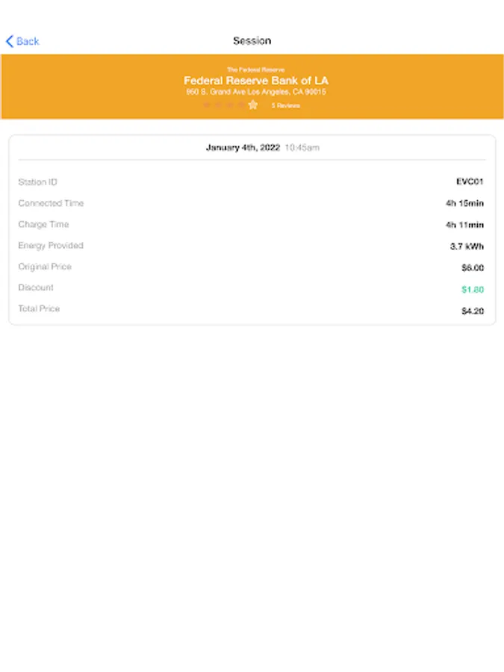Select the 10:45am session time
Screen dimensions: 504x672
[302, 148]
